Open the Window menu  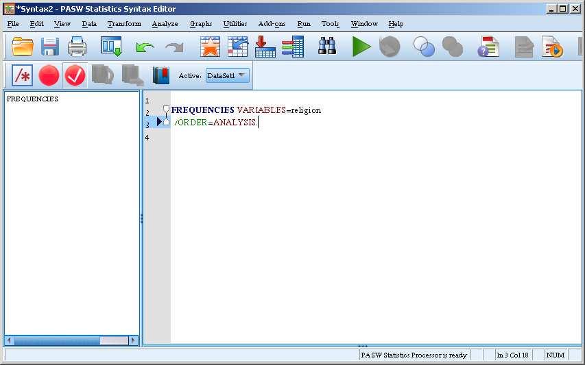coord(364,24)
